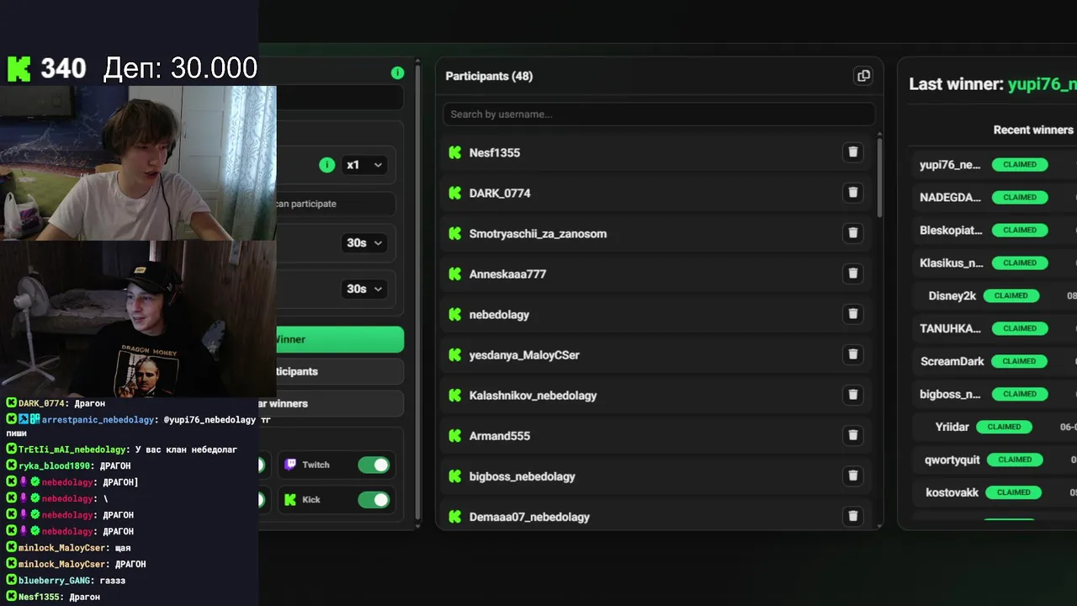Click chat username arrestpanic_nebedolagy

point(98,419)
